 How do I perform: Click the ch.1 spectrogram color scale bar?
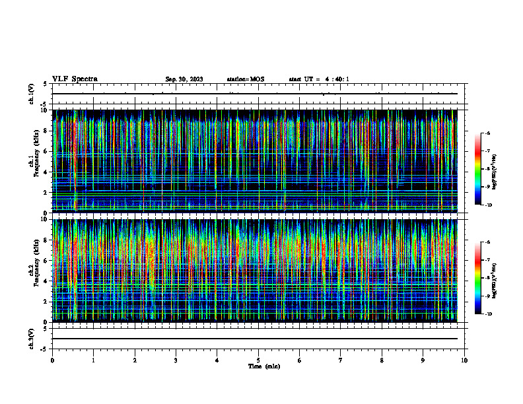point(477,169)
